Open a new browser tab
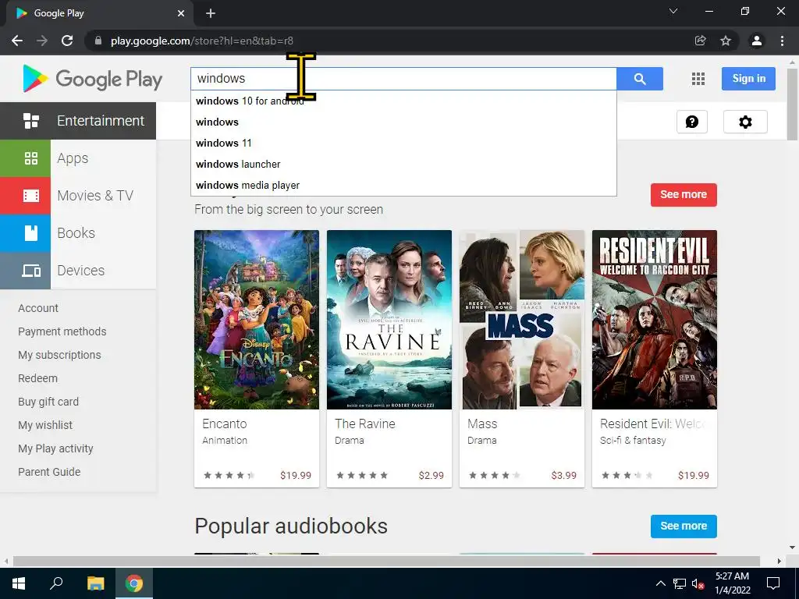This screenshot has width=799, height=599. tap(211, 13)
